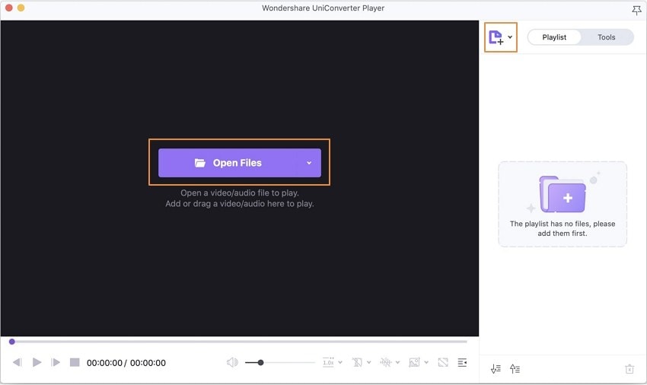Click the screenshot capture icon

point(414,362)
